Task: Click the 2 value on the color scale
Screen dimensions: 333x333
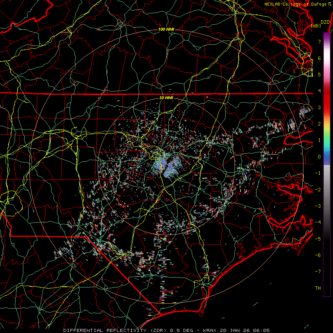Action: point(319,124)
